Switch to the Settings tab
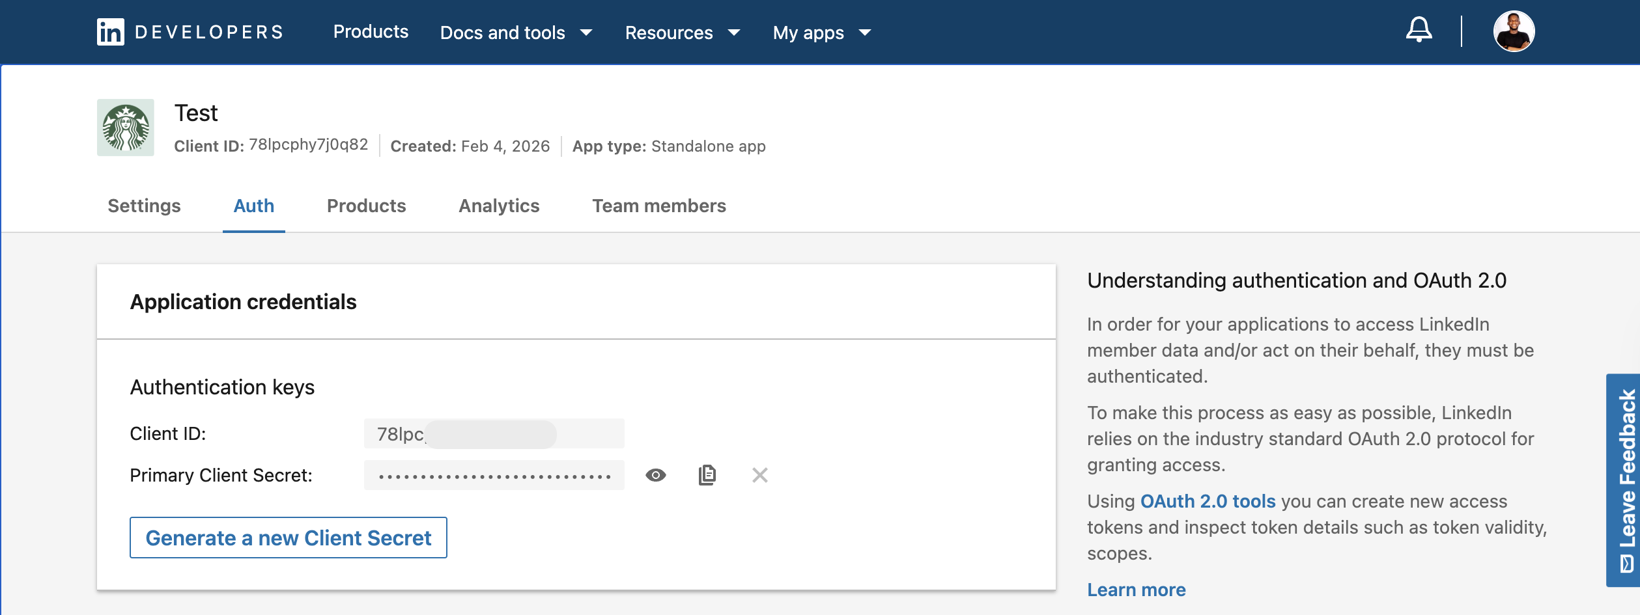This screenshot has height=615, width=1640. pos(144,206)
